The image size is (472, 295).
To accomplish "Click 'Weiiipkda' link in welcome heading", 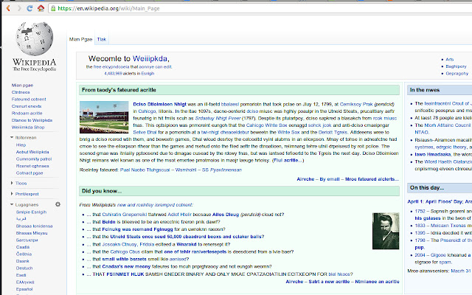I will point(150,58).
